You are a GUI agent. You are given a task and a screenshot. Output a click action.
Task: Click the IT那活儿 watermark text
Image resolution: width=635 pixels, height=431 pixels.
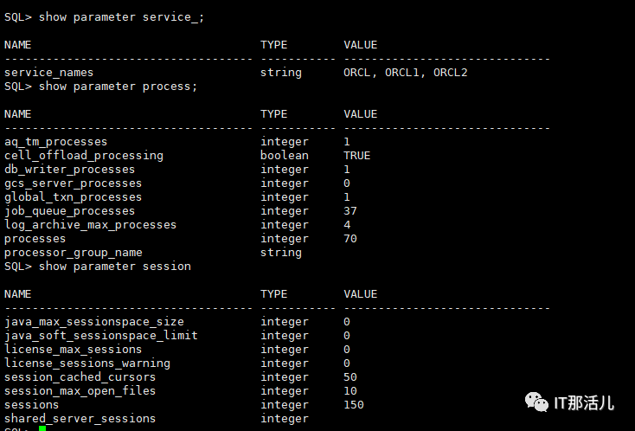(x=584, y=403)
